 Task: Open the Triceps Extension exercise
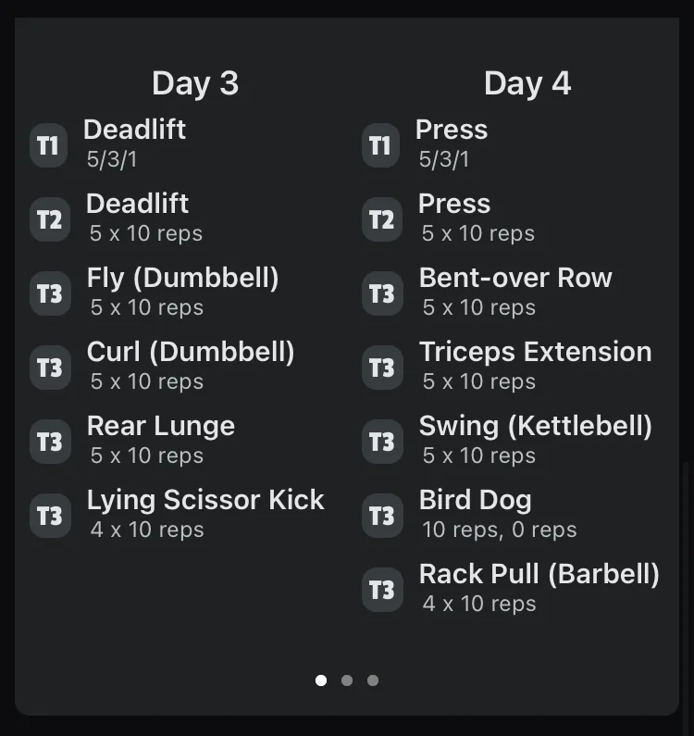535,352
